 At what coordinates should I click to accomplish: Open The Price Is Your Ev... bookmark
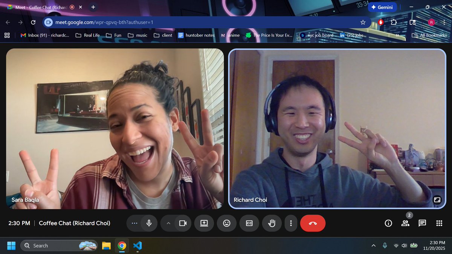pyautogui.click(x=269, y=35)
